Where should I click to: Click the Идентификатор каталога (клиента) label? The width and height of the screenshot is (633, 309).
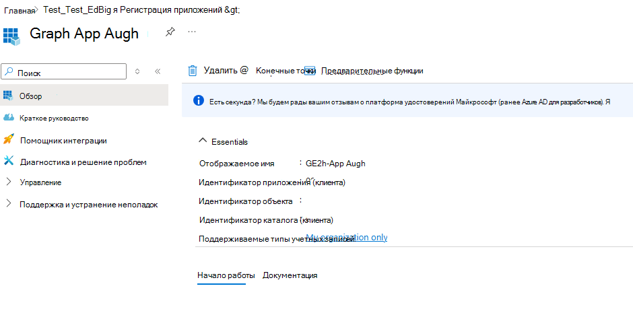[x=266, y=220]
